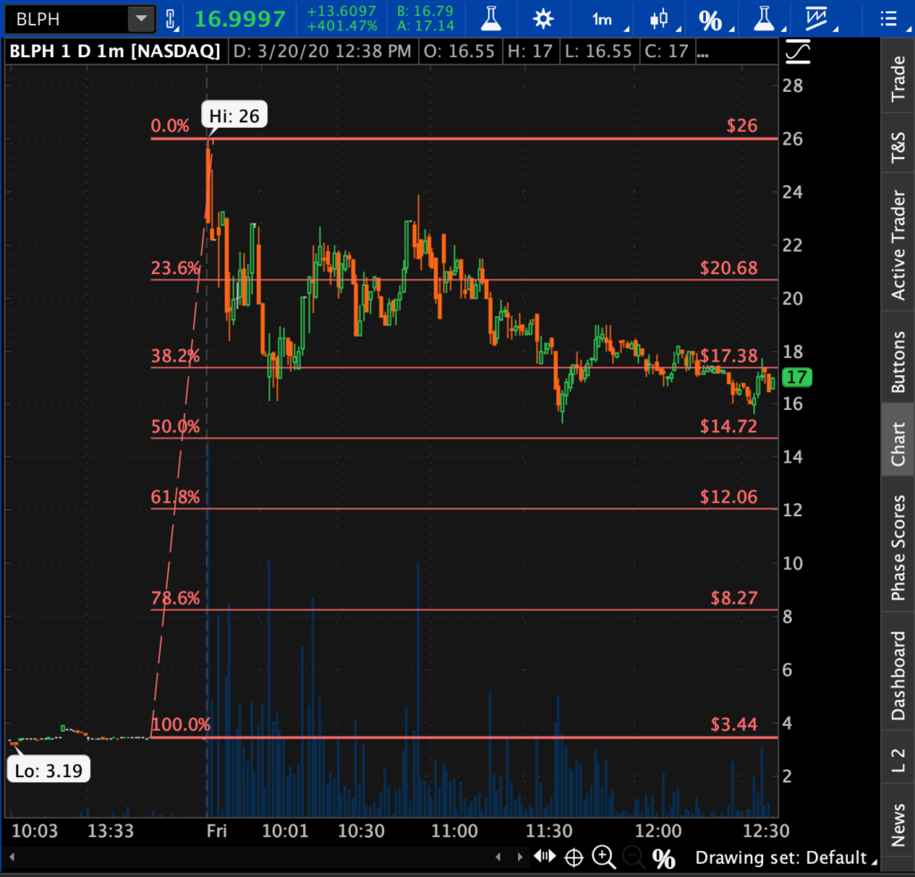Click the $26 Fibonacci level label

coord(742,125)
